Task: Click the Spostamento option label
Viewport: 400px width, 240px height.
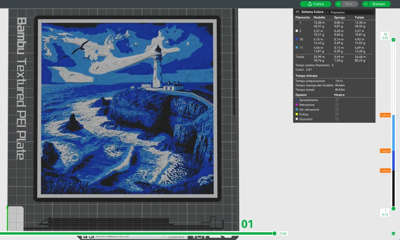Action: tap(309, 100)
